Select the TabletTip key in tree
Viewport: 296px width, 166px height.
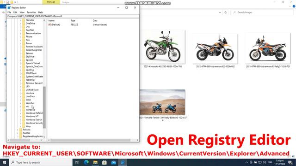[30, 80]
